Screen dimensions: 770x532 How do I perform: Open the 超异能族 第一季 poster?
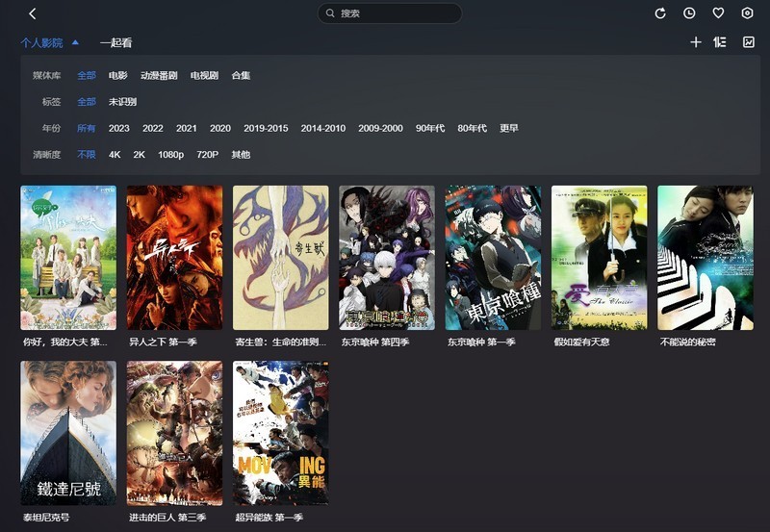point(280,433)
